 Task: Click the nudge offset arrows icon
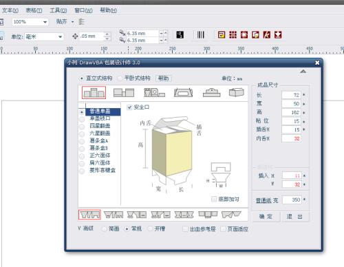[75, 36]
